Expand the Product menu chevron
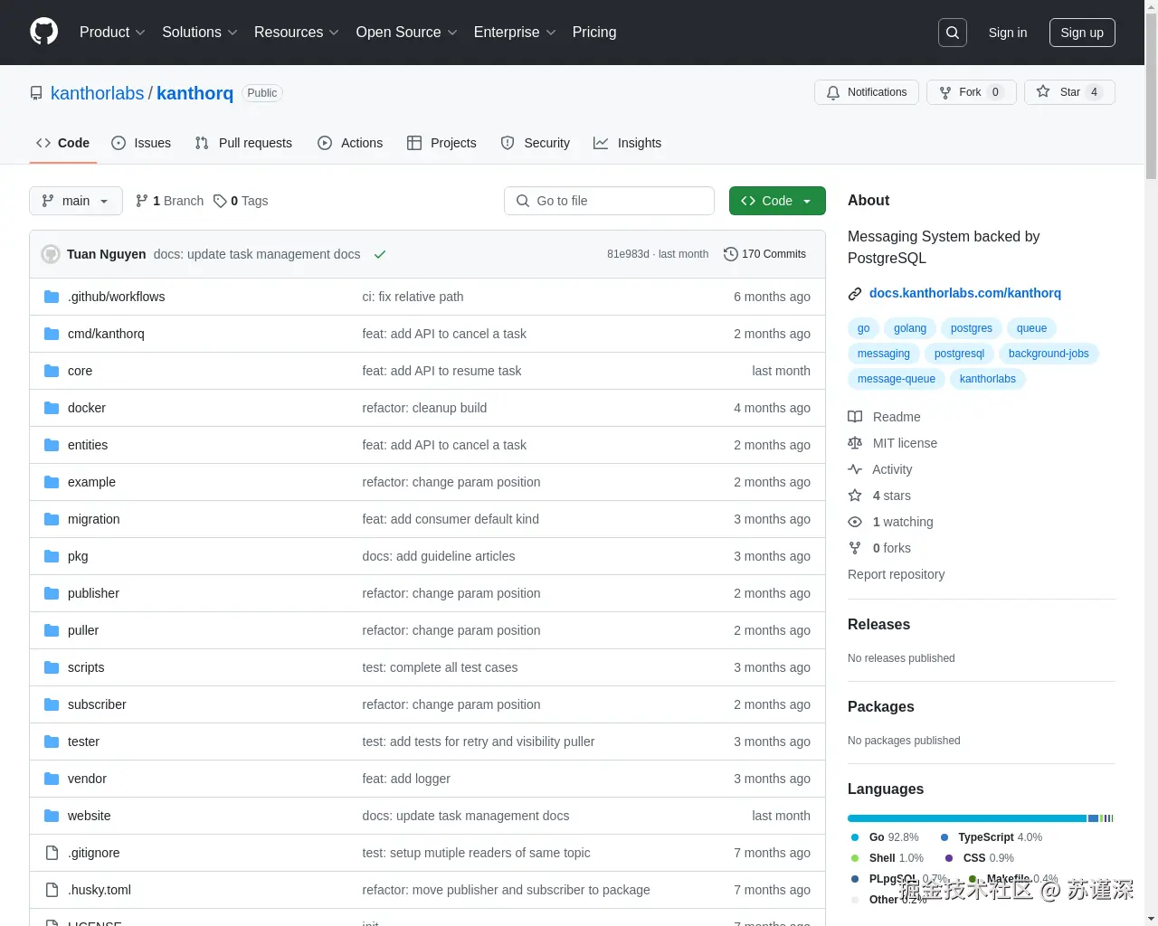Viewport: 1158px width, 926px height. point(140,33)
